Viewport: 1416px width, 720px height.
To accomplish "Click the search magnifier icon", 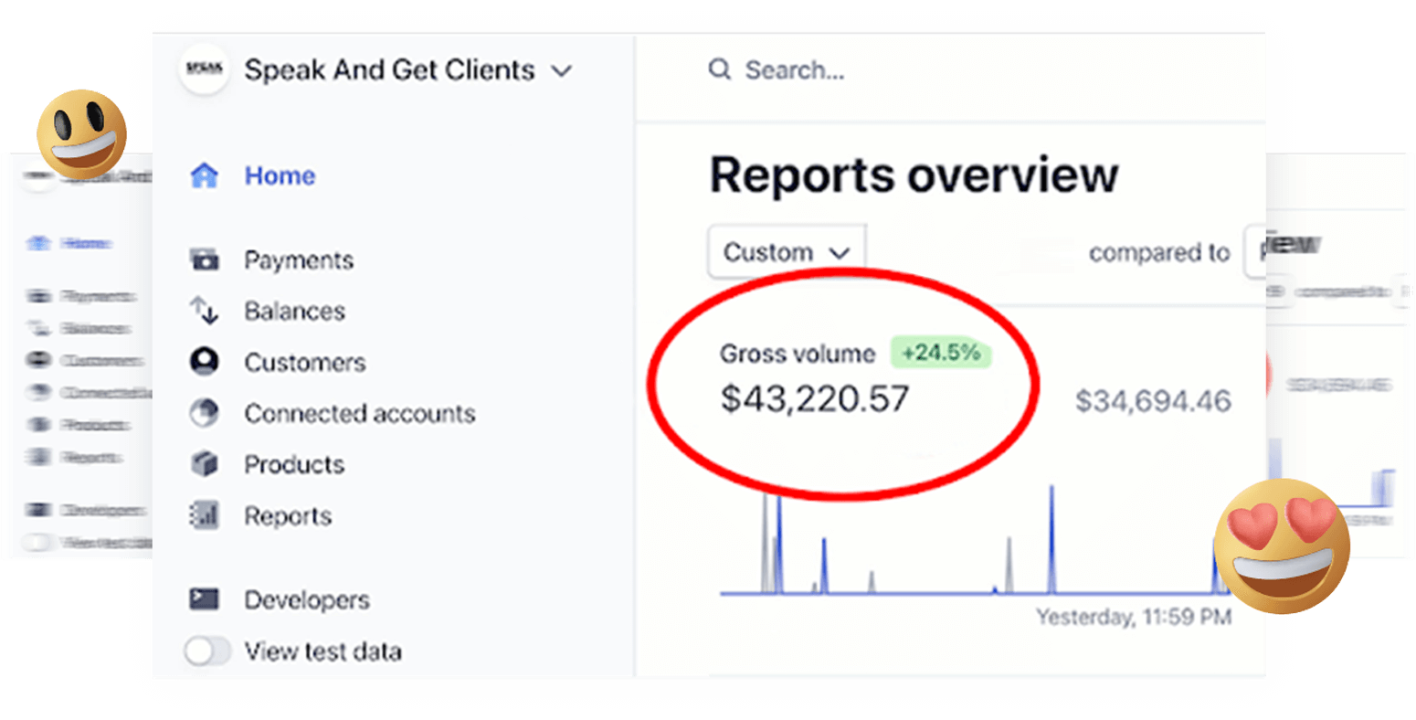I will point(720,69).
